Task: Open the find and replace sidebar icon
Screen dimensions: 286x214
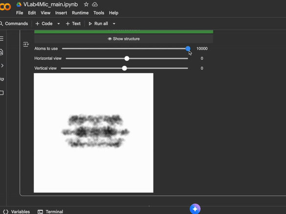Action: 1,52
